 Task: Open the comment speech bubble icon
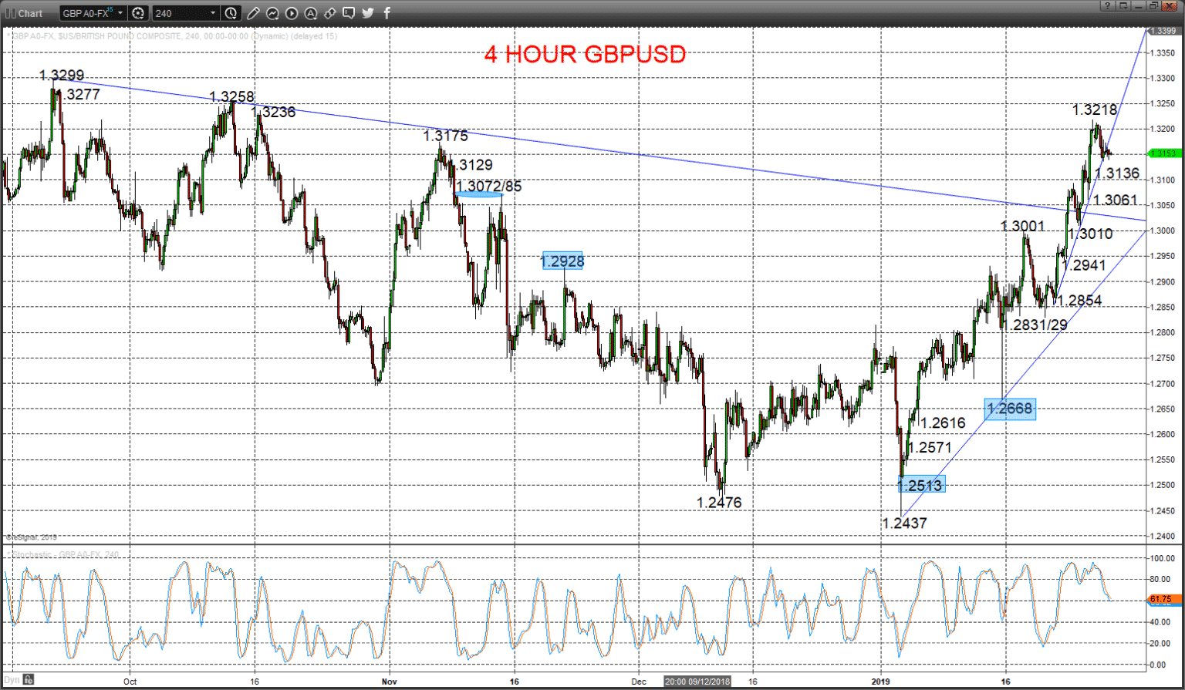tap(349, 13)
